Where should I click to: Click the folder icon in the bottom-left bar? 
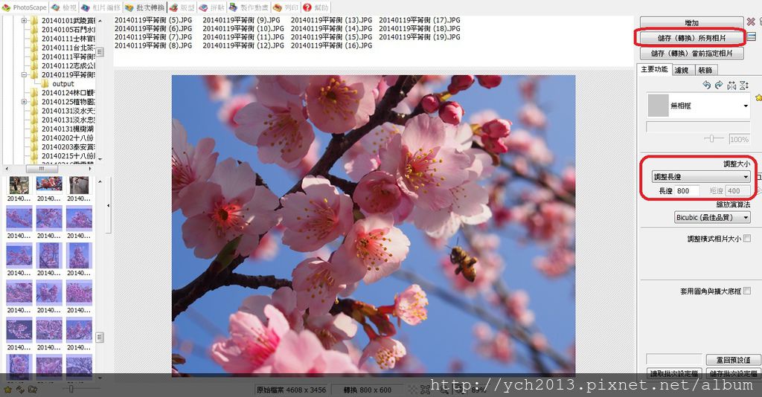(33, 389)
